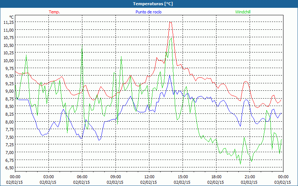Click the Temperaturas [°C] chart title
298x186 pixels.
(x=153, y=4)
